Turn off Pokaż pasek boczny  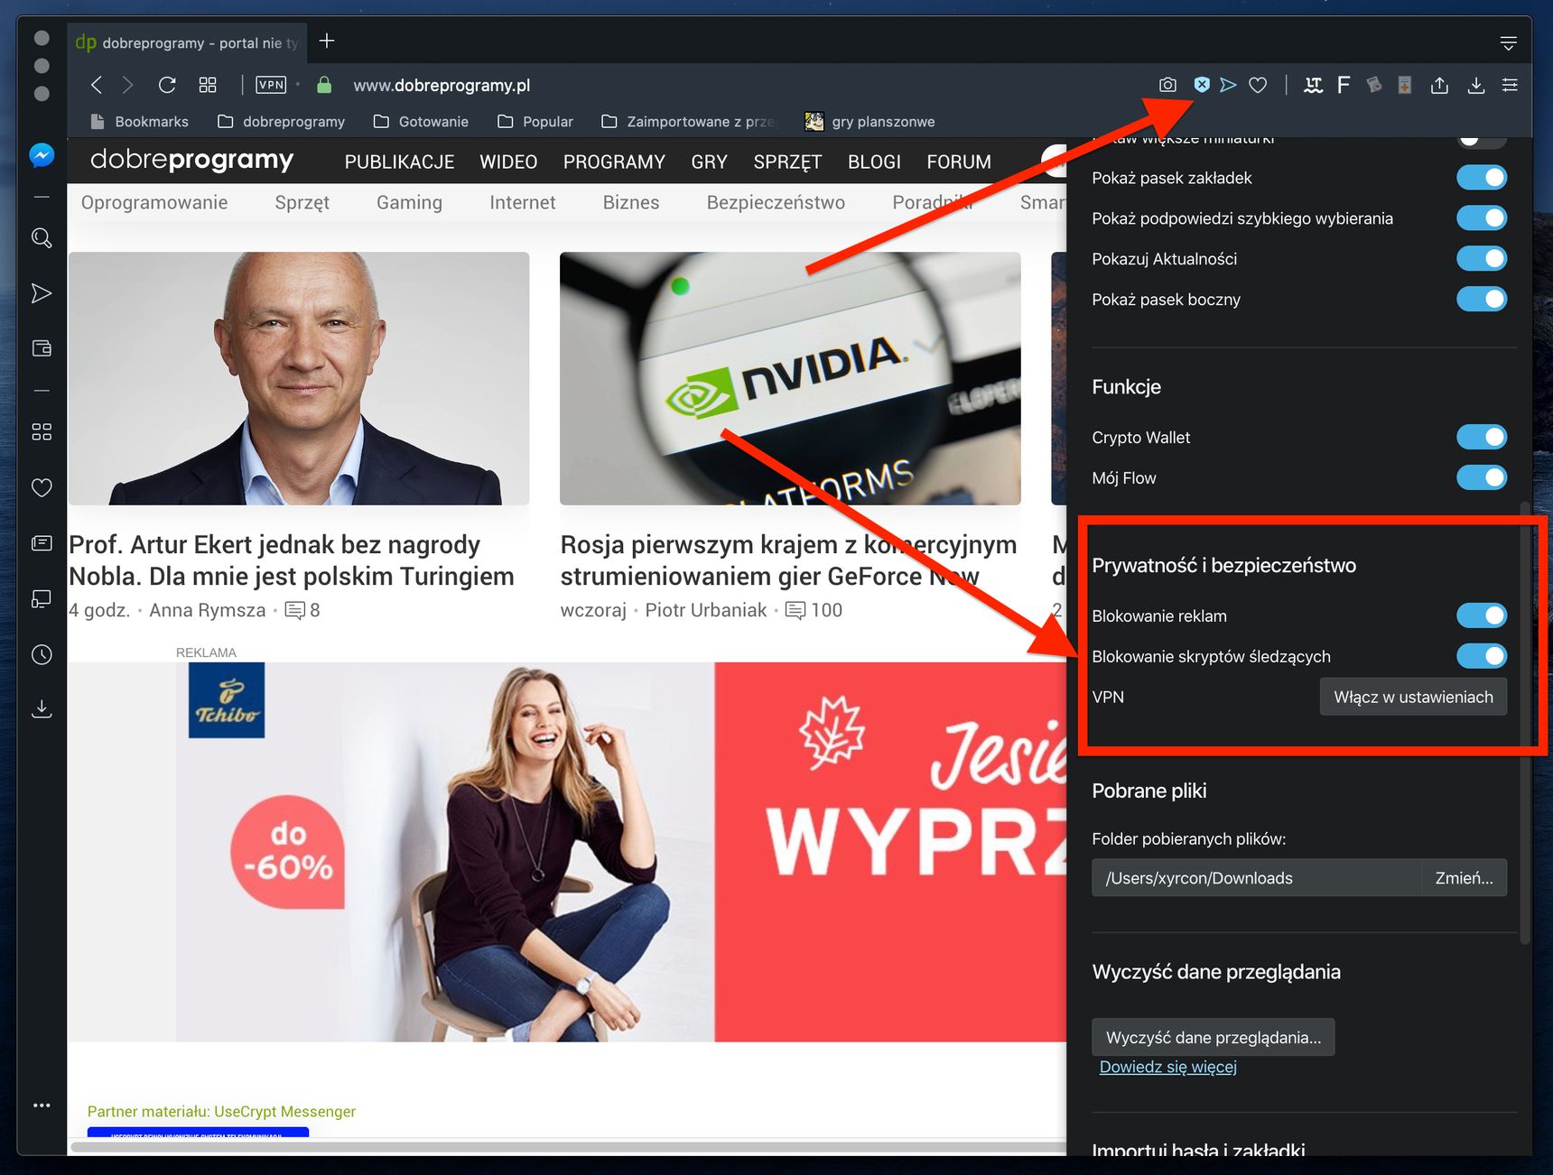pos(1482,299)
